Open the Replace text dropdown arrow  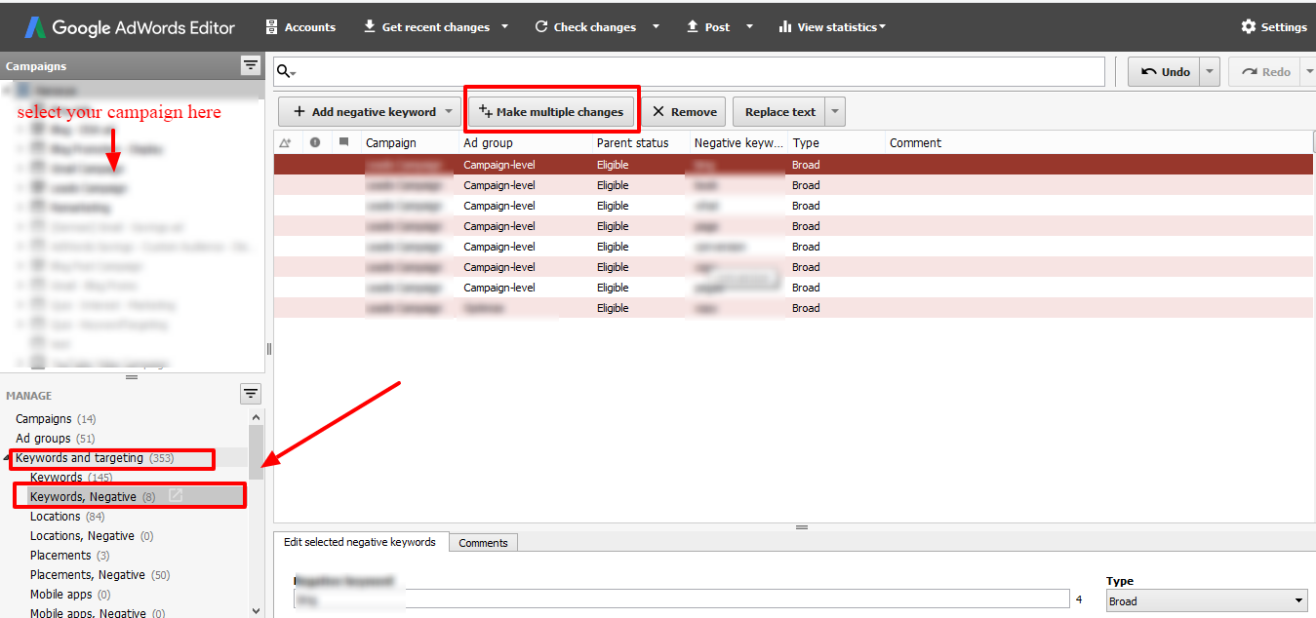(x=835, y=112)
